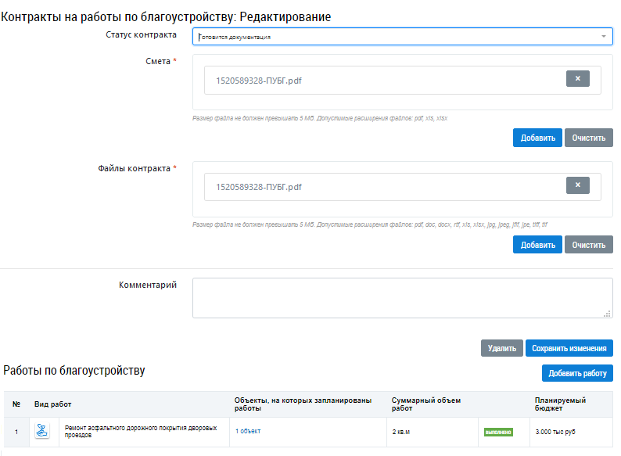
Task: Click the resize grip of Комментарий field
Action: (607, 314)
